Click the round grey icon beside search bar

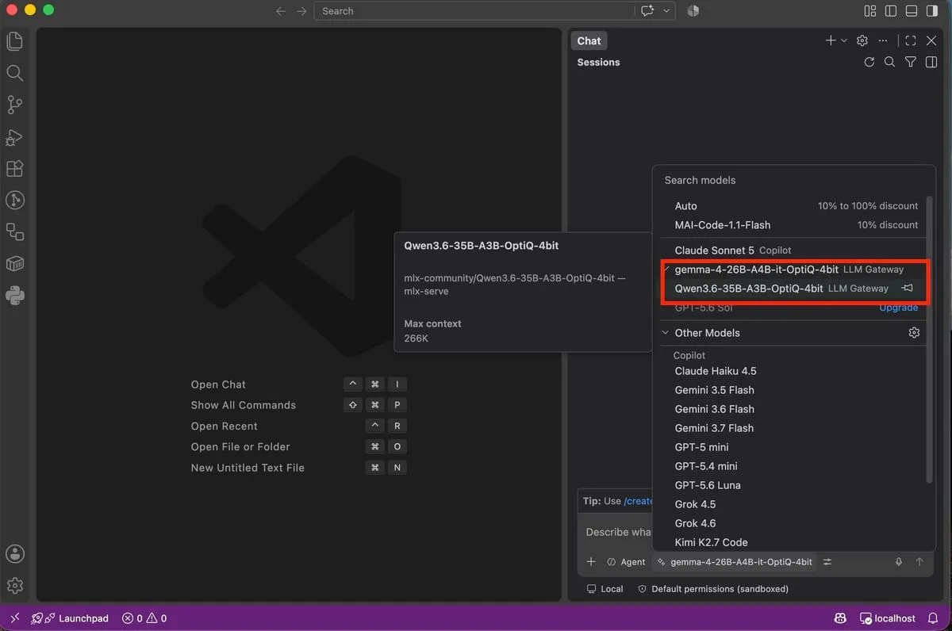(x=693, y=11)
